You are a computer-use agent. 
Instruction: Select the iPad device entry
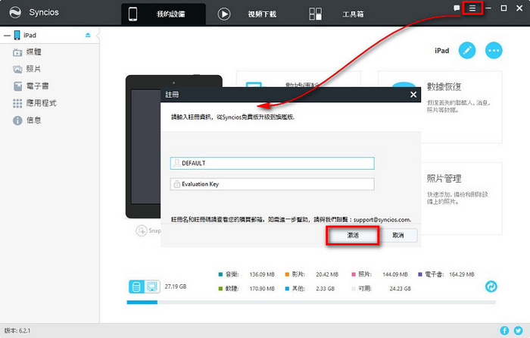[x=30, y=35]
